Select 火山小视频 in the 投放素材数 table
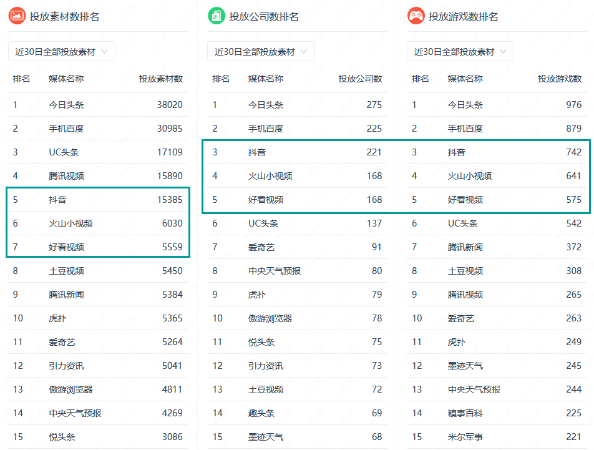 [71, 223]
